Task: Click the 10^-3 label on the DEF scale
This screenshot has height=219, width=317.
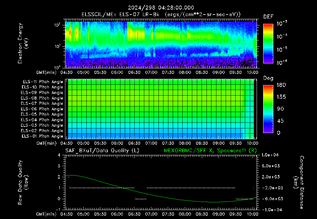Action: 282,24
